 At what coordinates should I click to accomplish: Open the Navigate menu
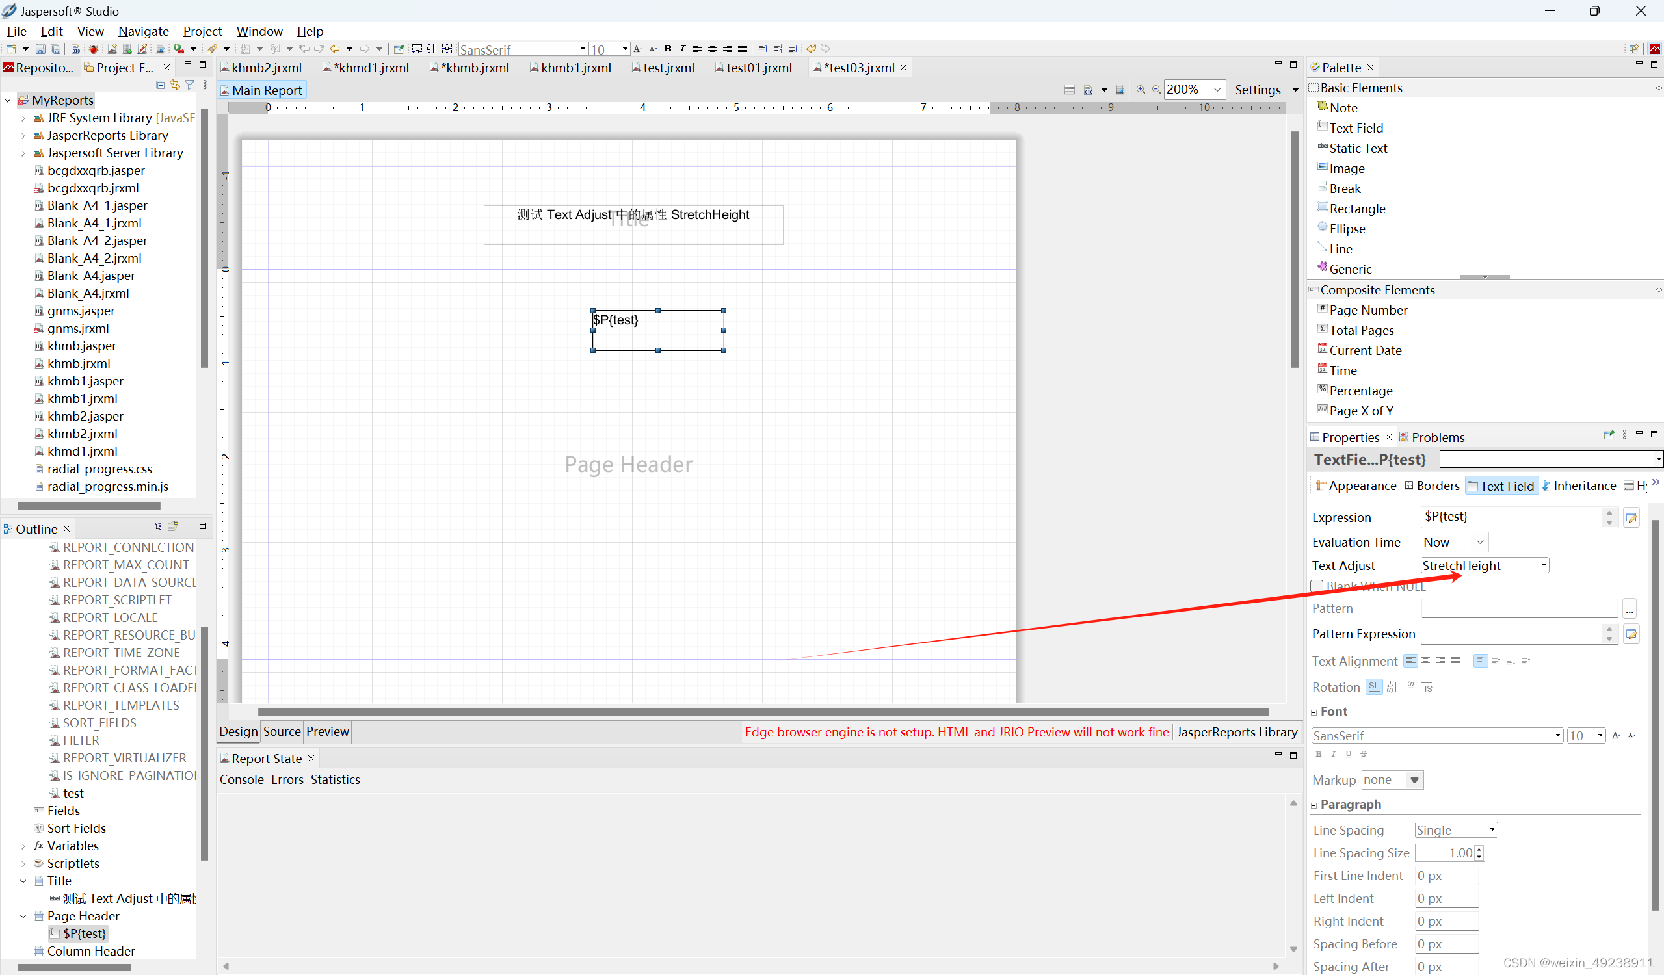coord(143,31)
